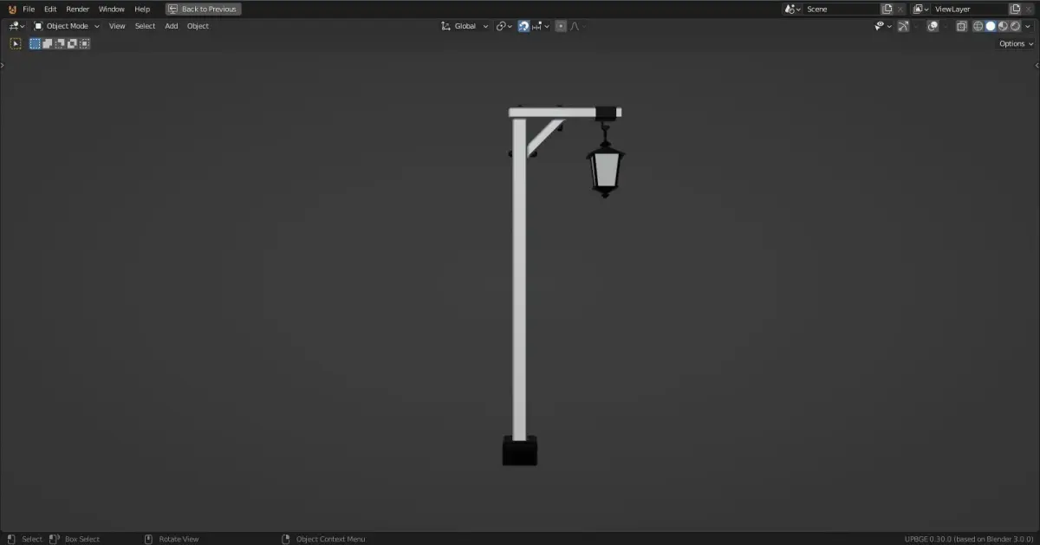Open the Object Mode dropdown
The image size is (1040, 545).
click(66, 26)
